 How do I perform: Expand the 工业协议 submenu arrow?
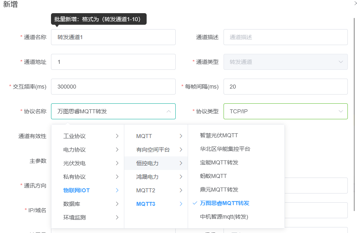point(117,136)
